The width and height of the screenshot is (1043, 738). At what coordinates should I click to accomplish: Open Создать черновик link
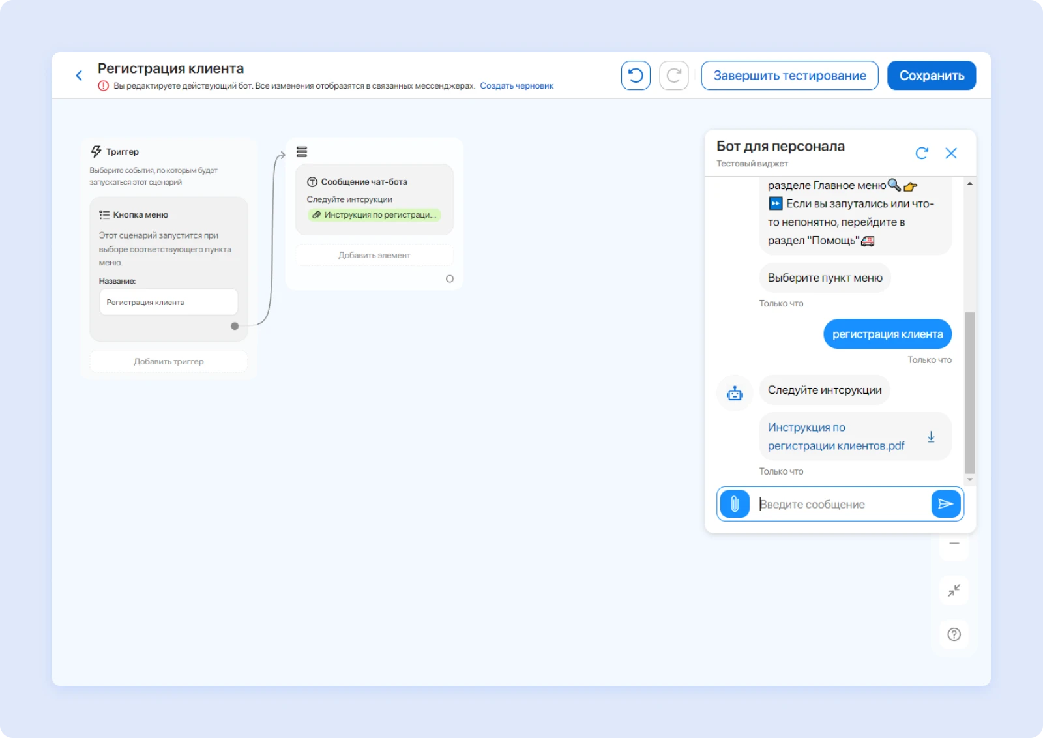pyautogui.click(x=517, y=85)
